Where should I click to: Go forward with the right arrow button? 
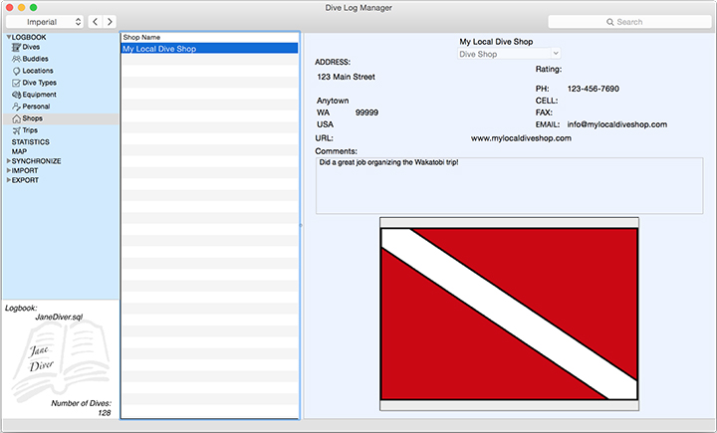[x=110, y=21]
